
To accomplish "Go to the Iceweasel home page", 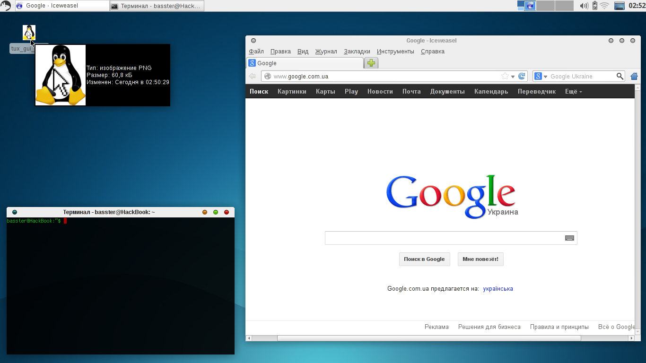I will point(634,76).
